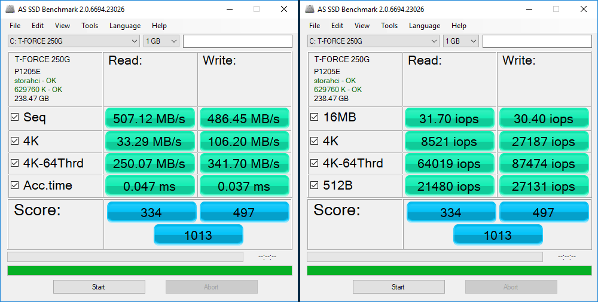Viewport: 598px width, 302px height.
Task: Open the Language menu in the iops window
Action: [424, 26]
